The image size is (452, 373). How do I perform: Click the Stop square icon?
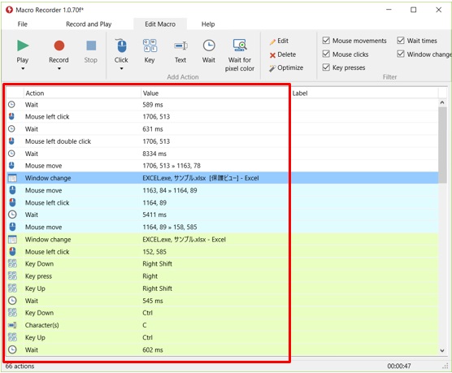coord(91,46)
